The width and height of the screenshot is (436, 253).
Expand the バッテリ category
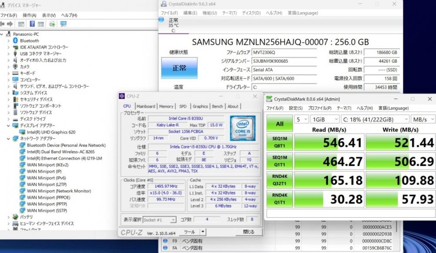tap(8, 217)
